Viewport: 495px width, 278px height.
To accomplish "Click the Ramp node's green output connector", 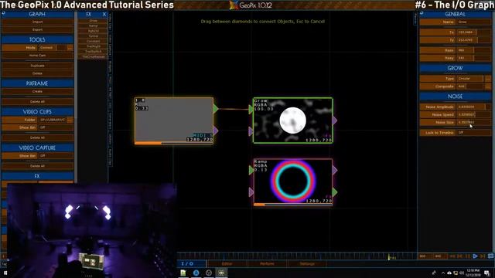I will point(335,192).
